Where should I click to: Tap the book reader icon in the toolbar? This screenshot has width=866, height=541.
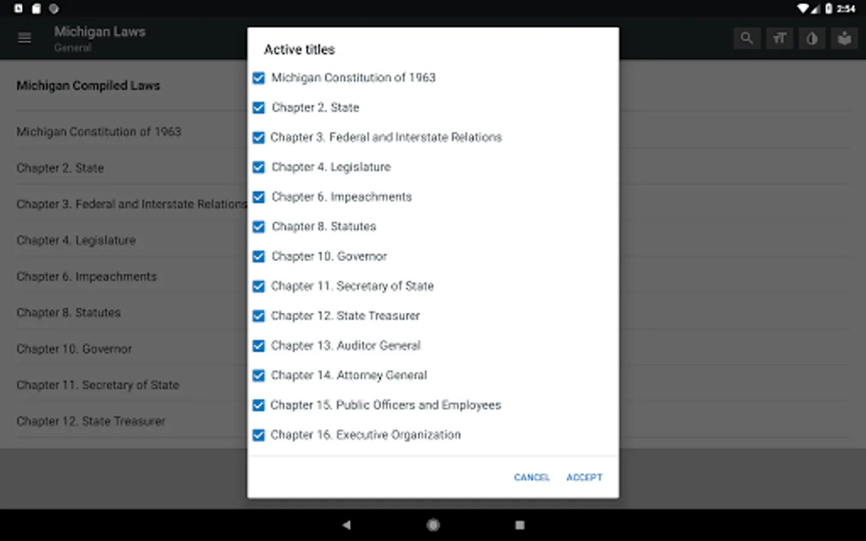pos(844,38)
